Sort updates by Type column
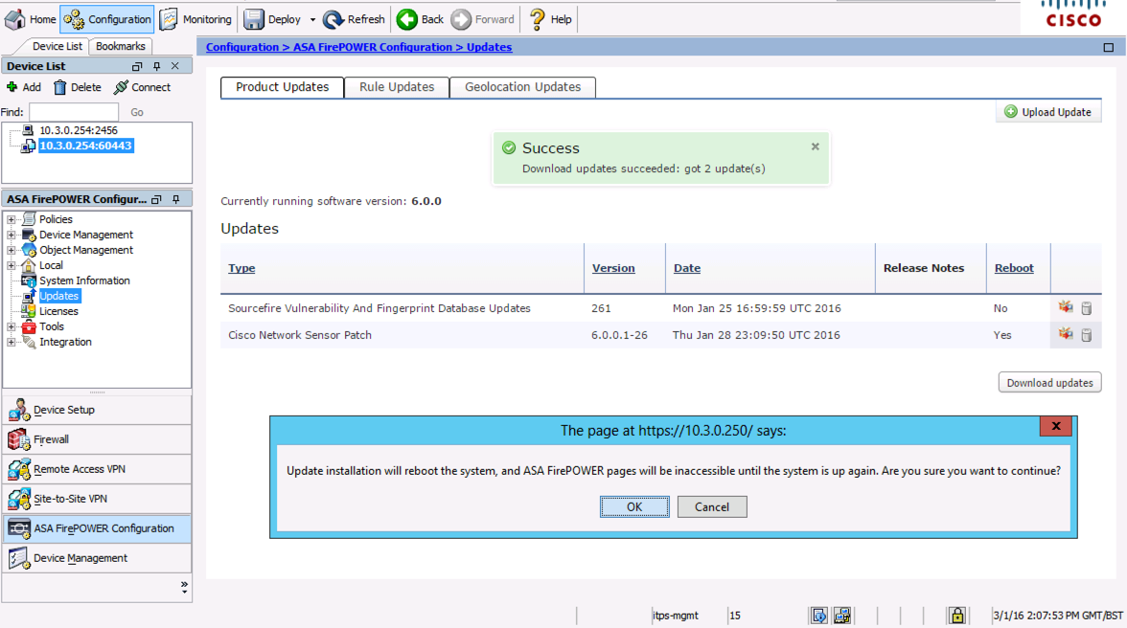This screenshot has width=1127, height=628. (241, 268)
